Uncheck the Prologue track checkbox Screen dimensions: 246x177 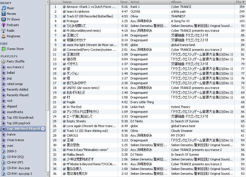point(64,21)
